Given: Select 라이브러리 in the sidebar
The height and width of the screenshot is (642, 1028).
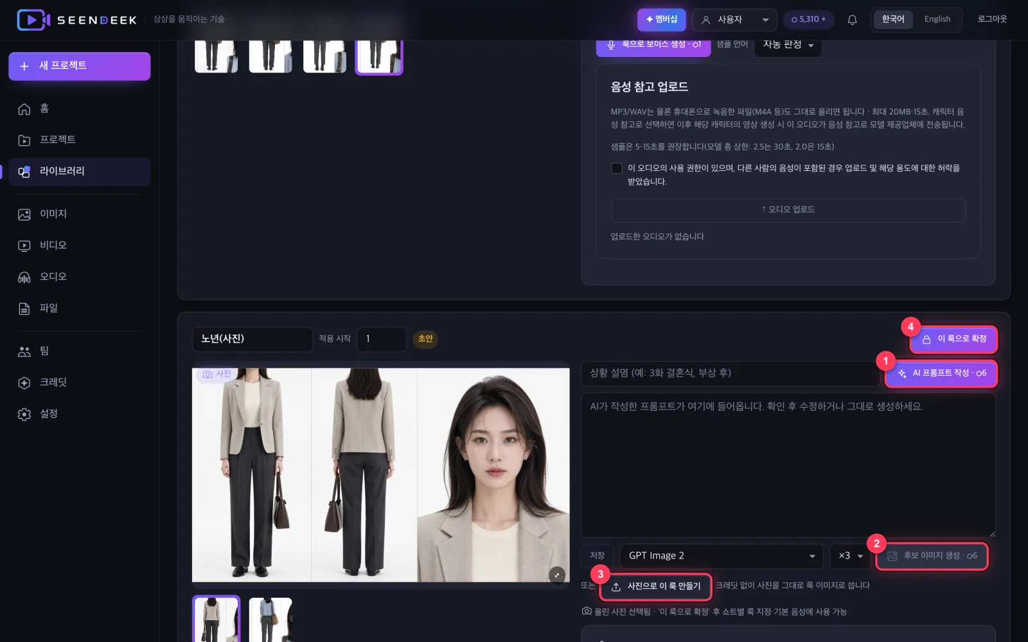Looking at the screenshot, I should [80, 171].
